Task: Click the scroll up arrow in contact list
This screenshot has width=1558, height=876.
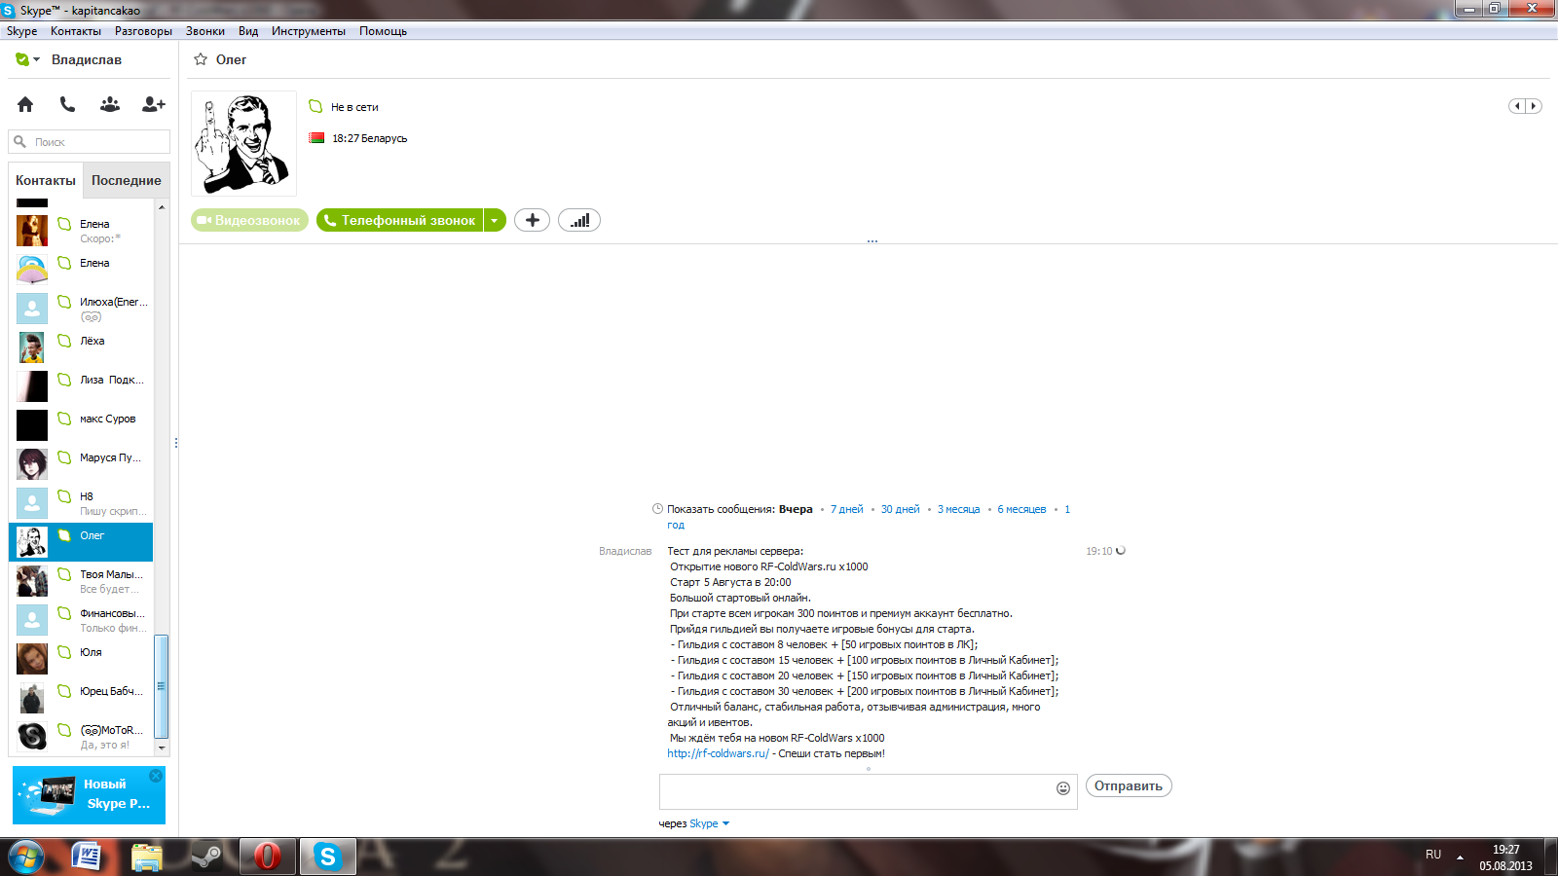Action: point(162,207)
